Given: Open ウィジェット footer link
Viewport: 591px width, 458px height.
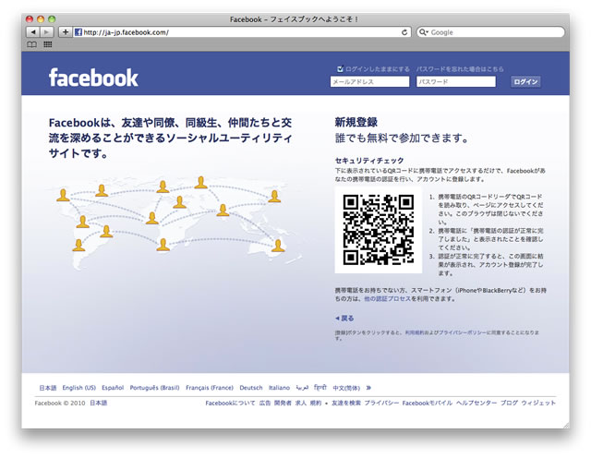Looking at the screenshot, I should pos(538,403).
